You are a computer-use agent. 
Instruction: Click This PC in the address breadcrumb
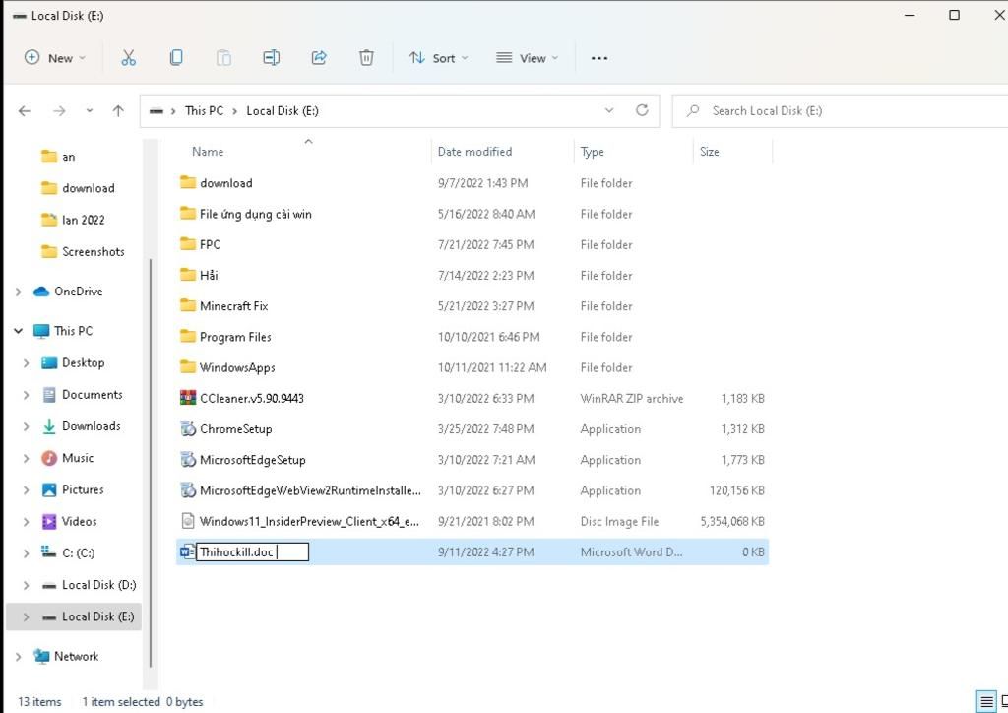[x=204, y=110]
